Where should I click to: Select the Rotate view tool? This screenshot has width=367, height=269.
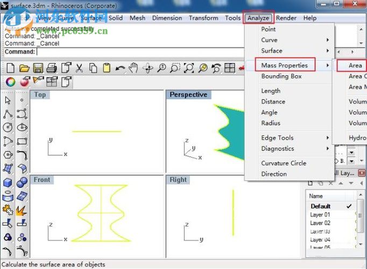(148, 68)
